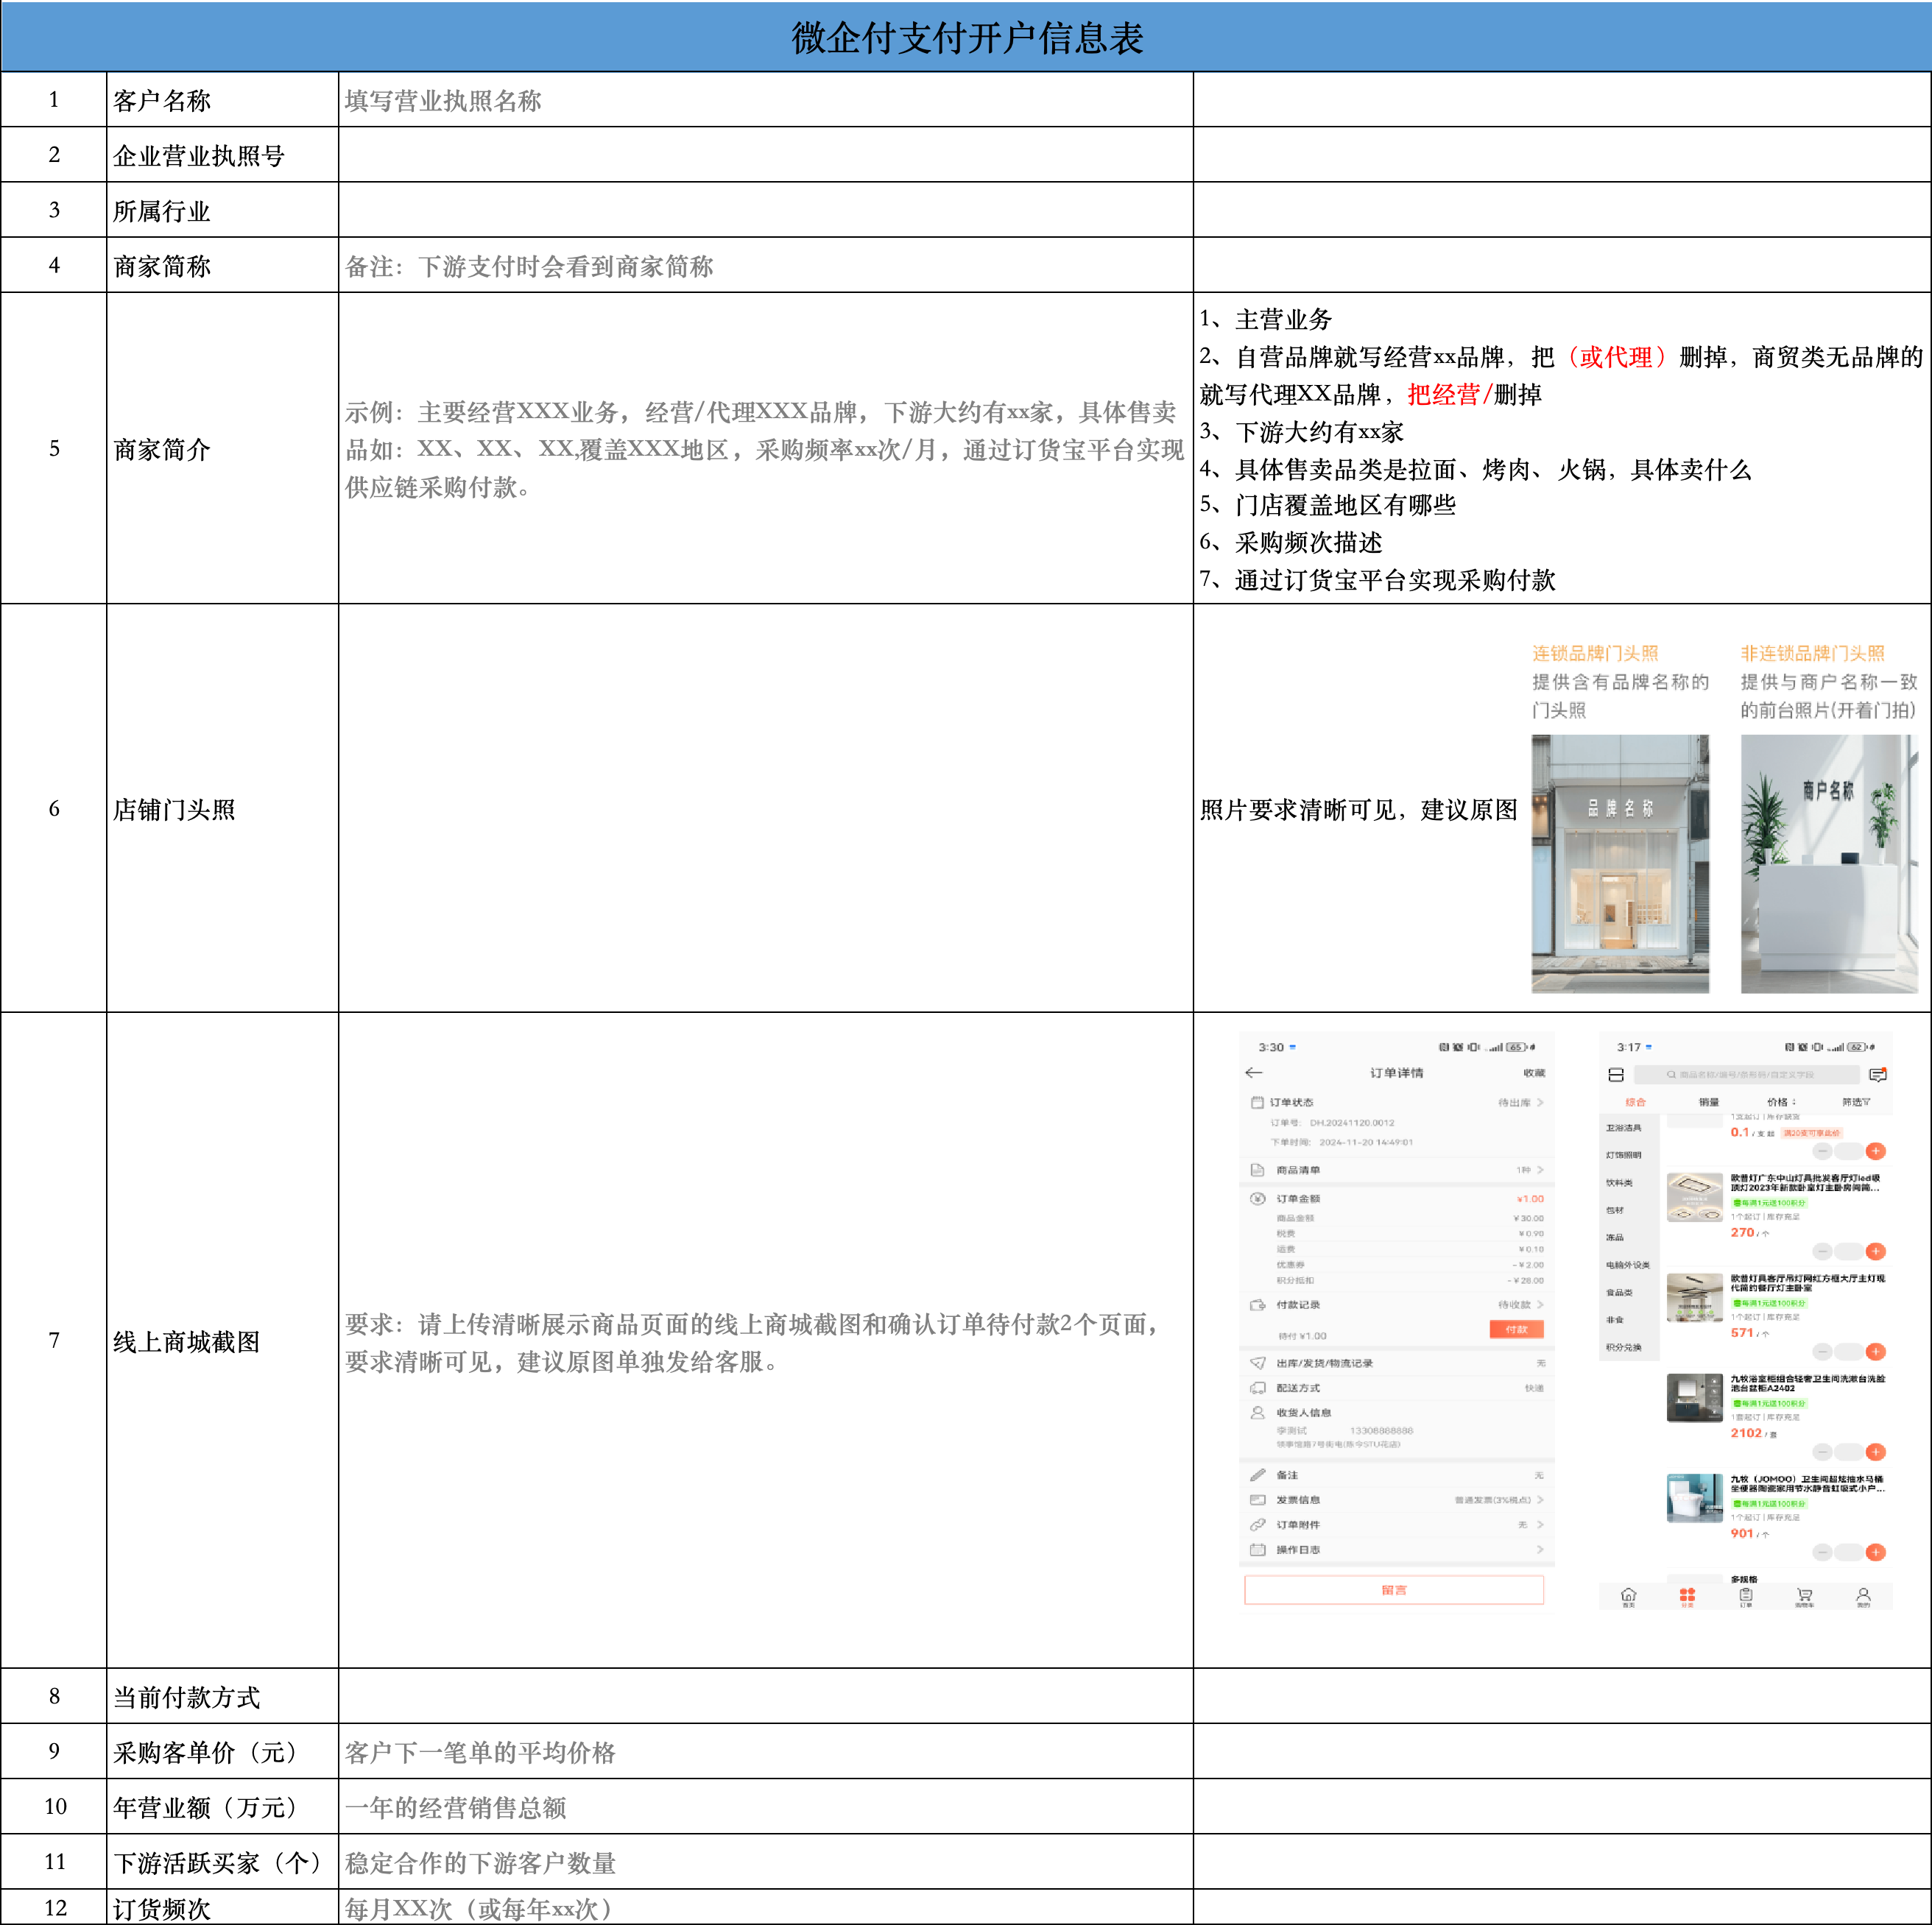
Task: Open the profile icon in bottom navigation
Action: 1863,1596
